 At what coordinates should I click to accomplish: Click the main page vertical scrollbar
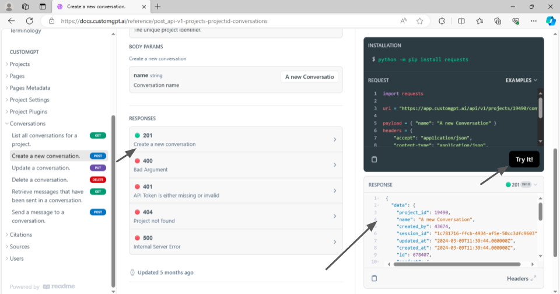[555, 202]
